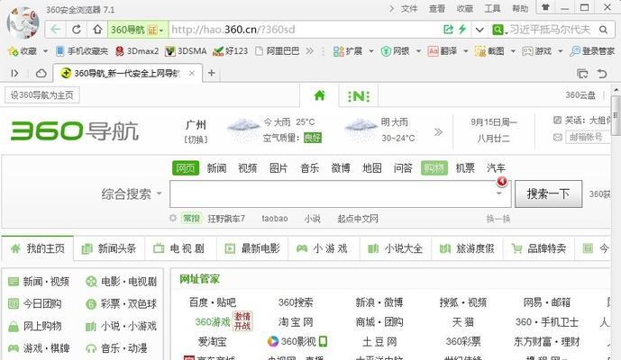The width and height of the screenshot is (621, 360).
Task: Expand the 截图 dropdown arrow
Action: 513,51
